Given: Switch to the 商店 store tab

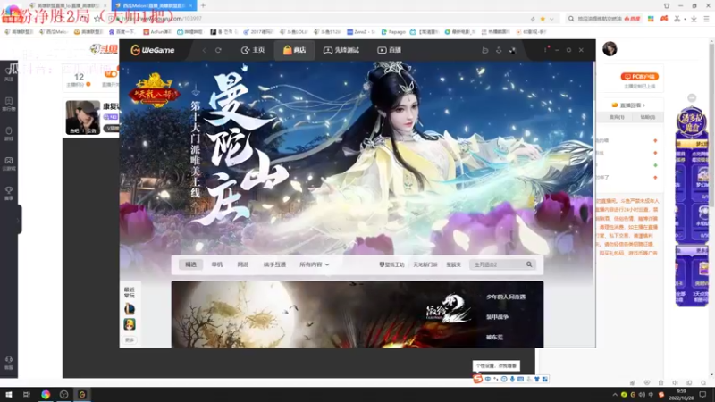Looking at the screenshot, I should point(294,50).
